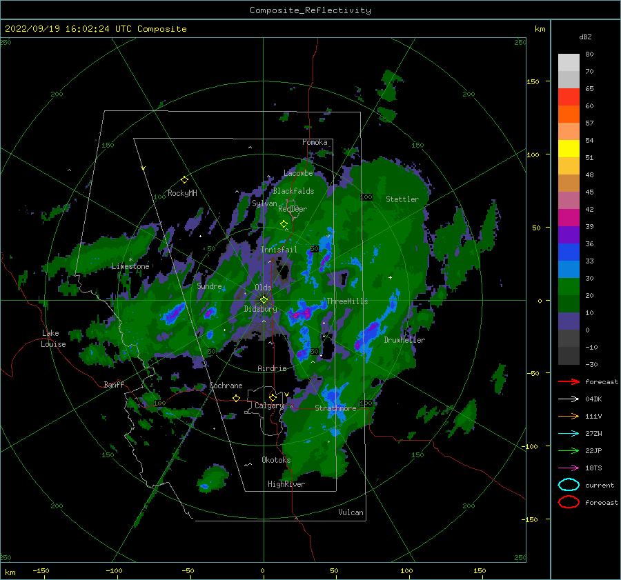621x580 pixels.
Task: Click the darkest gray swatch above -30
Action: coord(569,356)
